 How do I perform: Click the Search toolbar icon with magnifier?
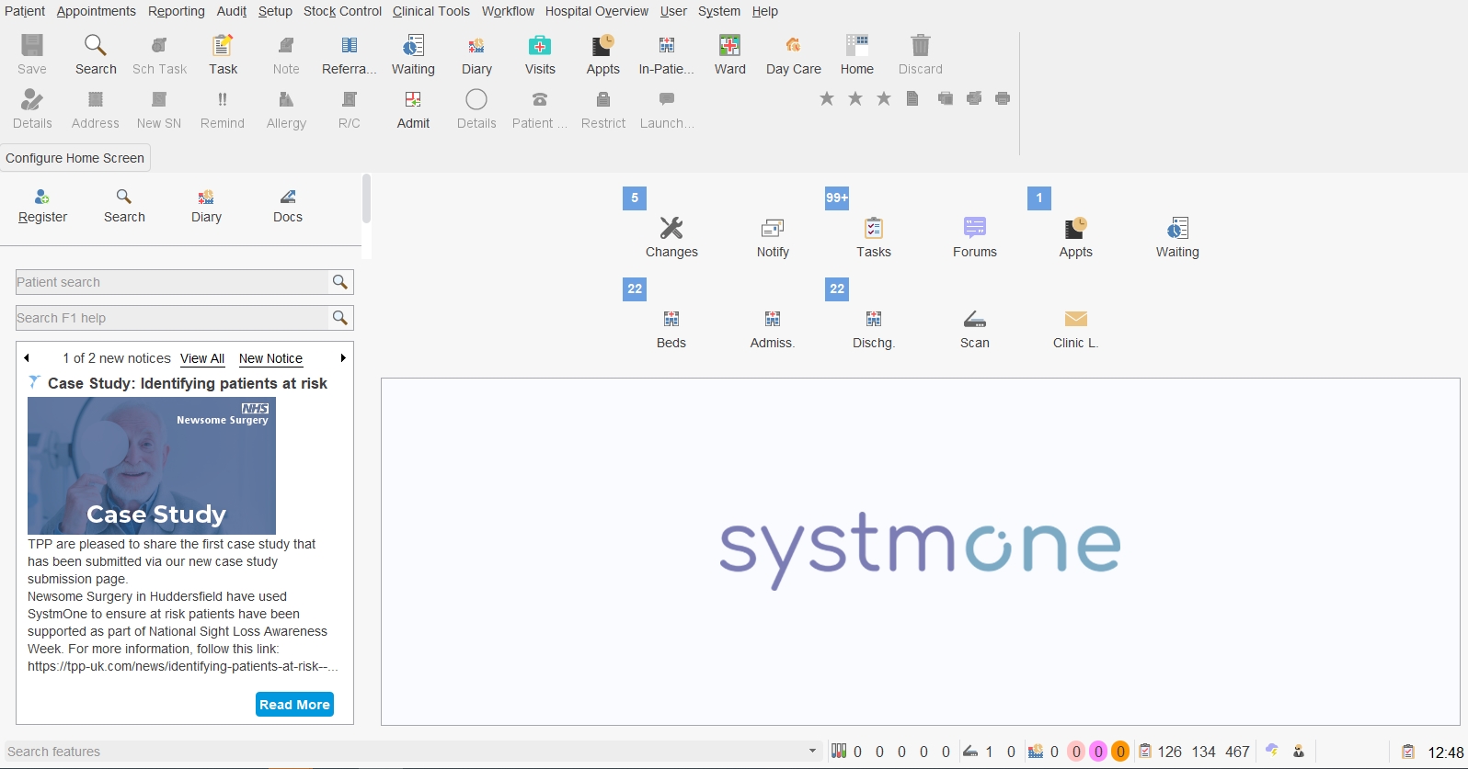click(96, 54)
